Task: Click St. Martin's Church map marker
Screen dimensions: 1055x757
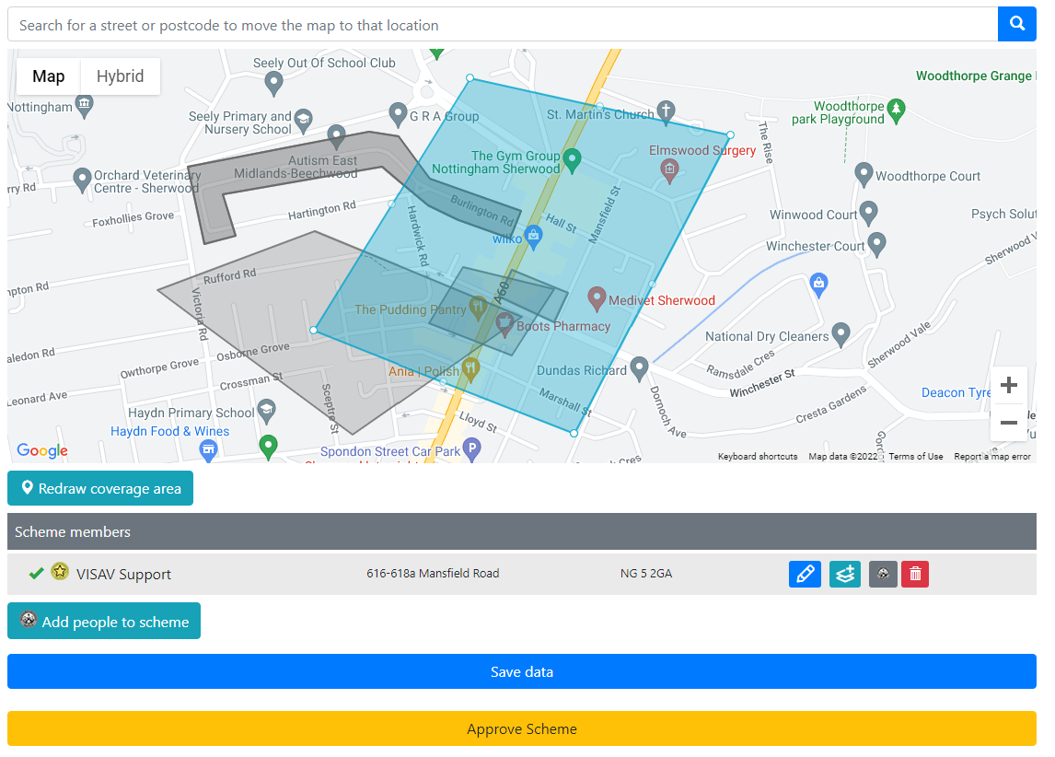Action: tap(666, 112)
